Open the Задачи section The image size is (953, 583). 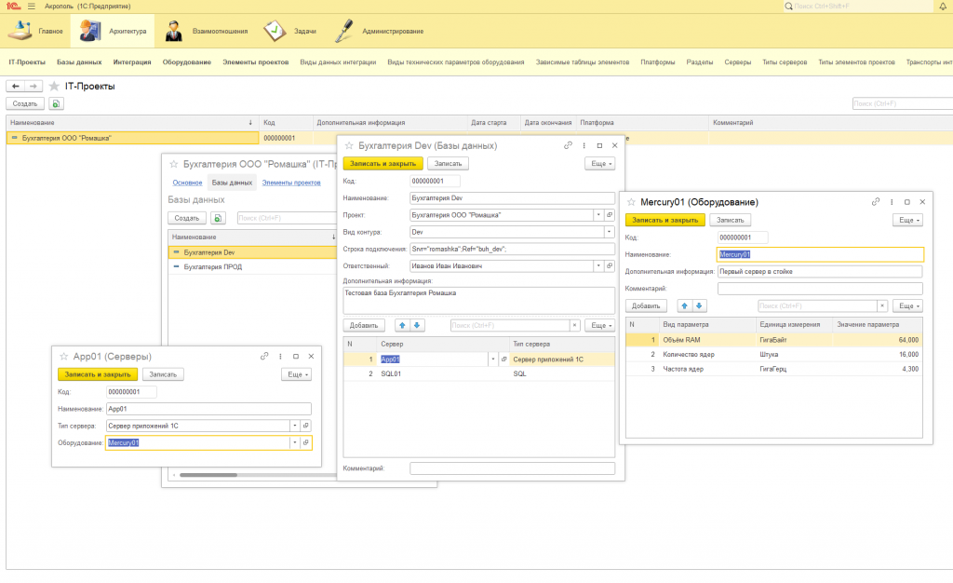tap(290, 31)
